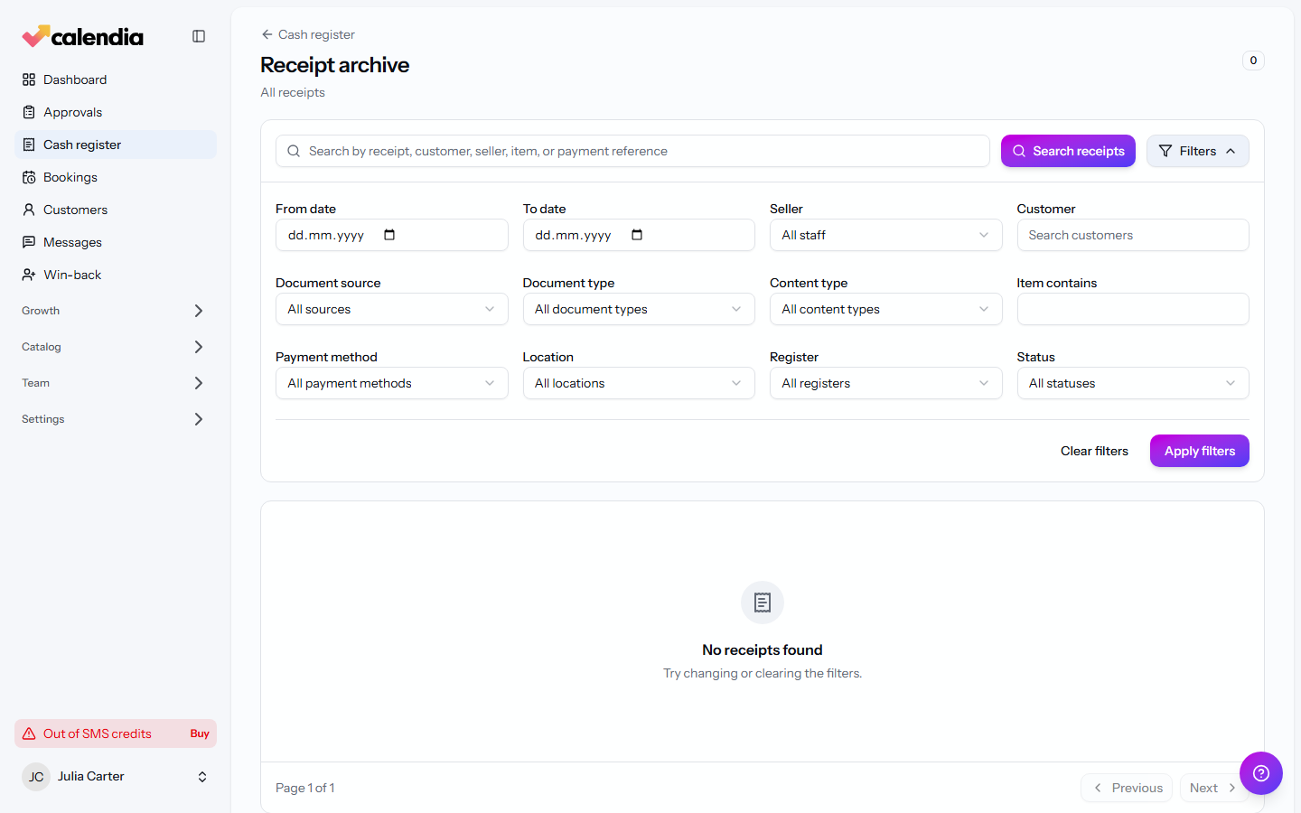Expand the Growth section
This screenshot has width=1301, height=813.
(x=116, y=311)
